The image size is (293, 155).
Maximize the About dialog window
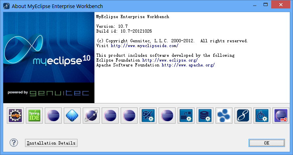[266, 4]
